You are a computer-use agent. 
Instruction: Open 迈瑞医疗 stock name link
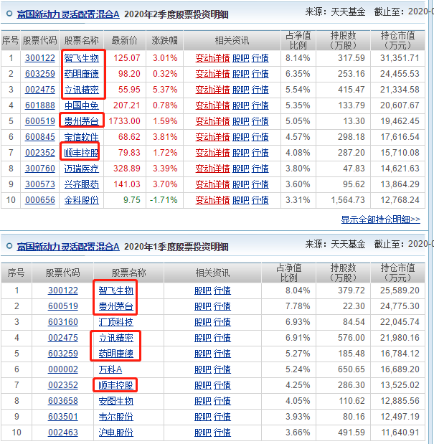pyautogui.click(x=82, y=169)
